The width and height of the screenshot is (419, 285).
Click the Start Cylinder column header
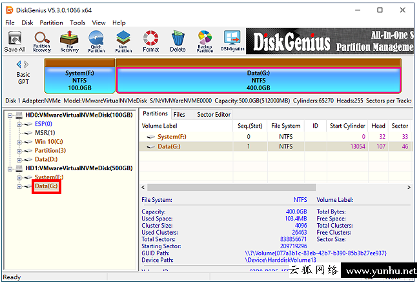pos(347,126)
